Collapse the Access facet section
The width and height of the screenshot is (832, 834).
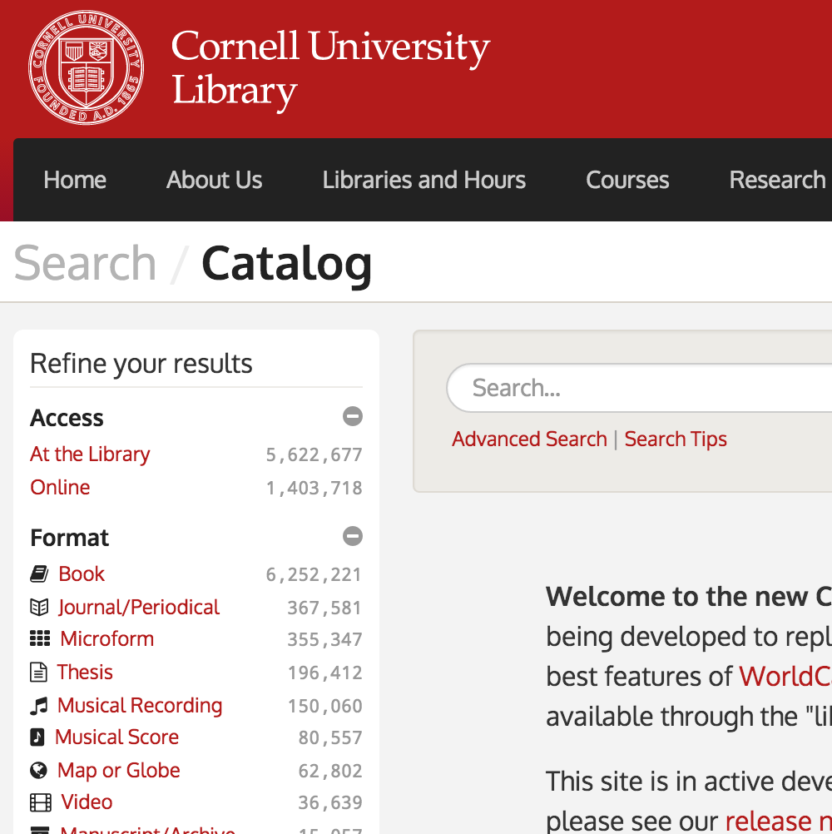pyautogui.click(x=353, y=416)
